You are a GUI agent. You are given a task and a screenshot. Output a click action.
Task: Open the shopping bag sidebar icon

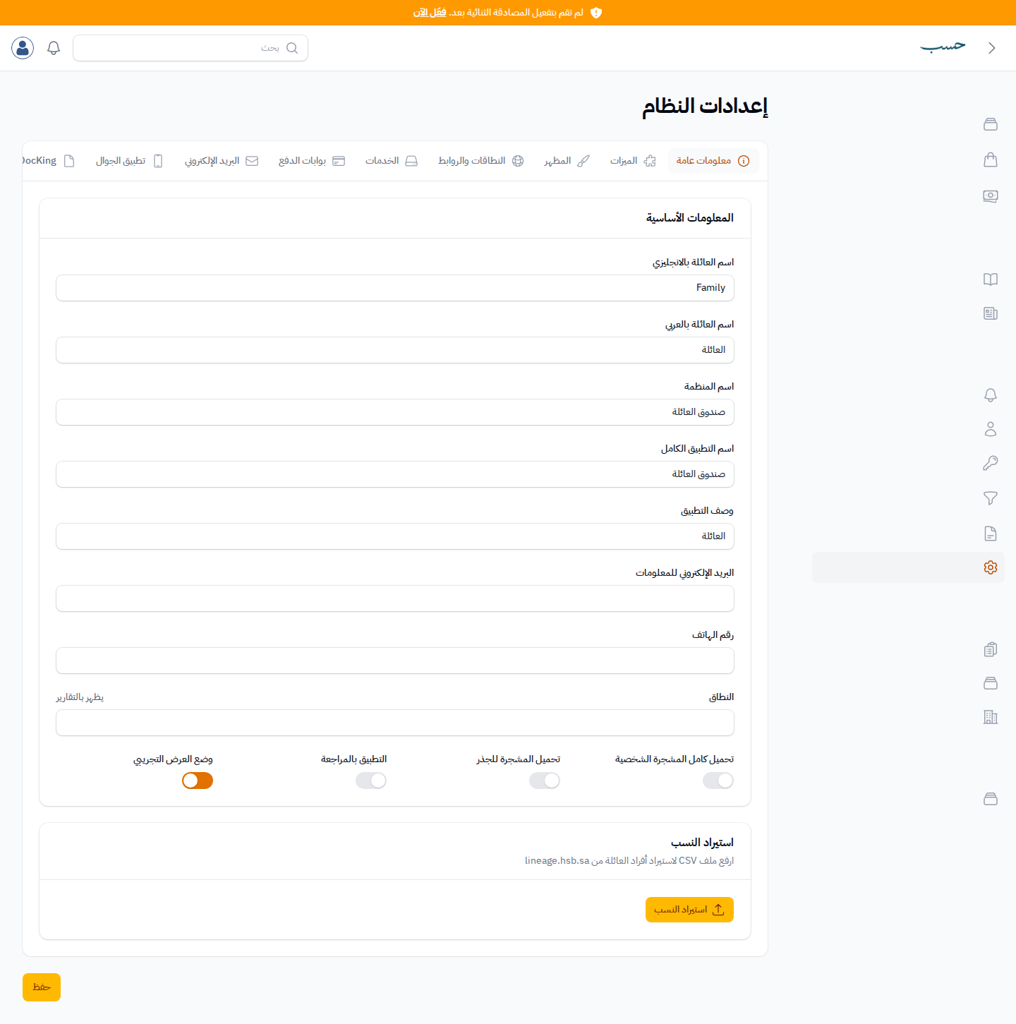(x=991, y=159)
